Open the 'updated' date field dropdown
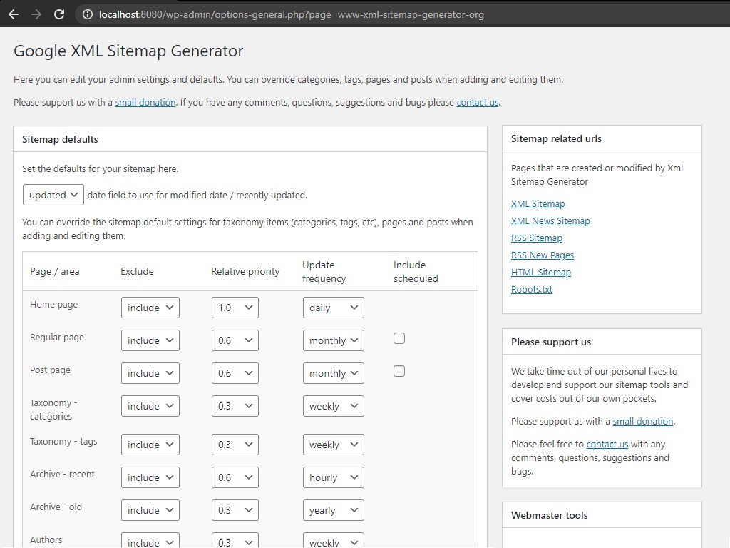730x548 pixels. 53,195
